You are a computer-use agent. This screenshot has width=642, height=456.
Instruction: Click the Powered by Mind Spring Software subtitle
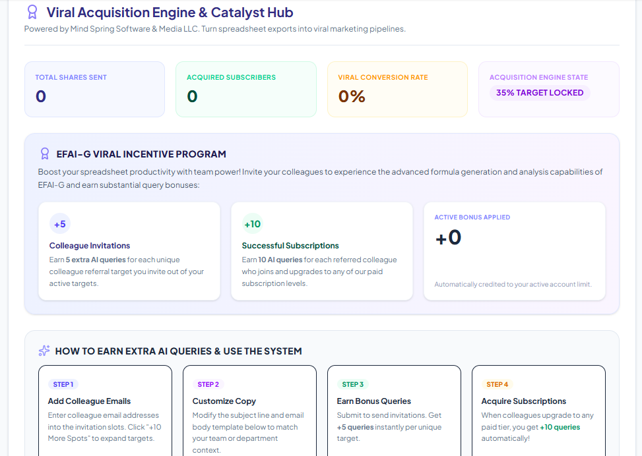pyautogui.click(x=215, y=28)
